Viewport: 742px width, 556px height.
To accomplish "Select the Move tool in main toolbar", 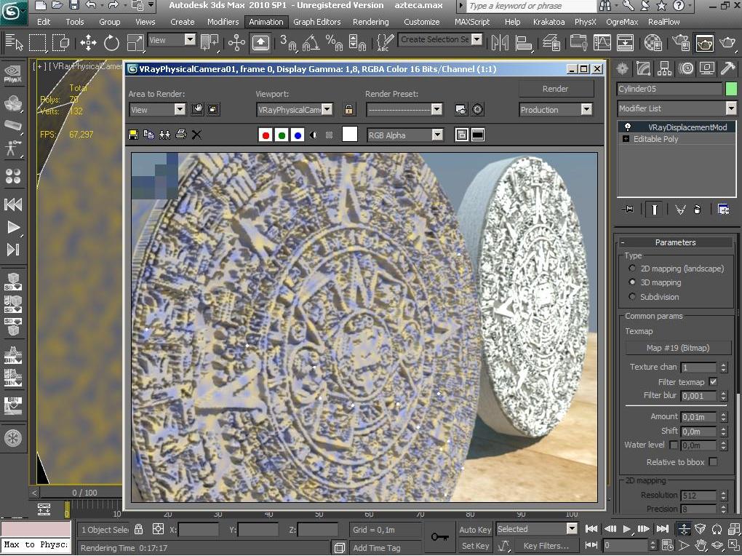I will tap(88, 43).
